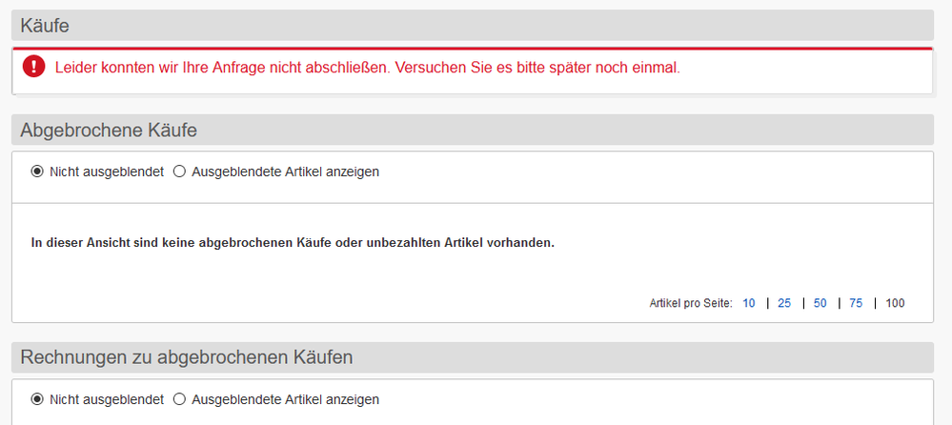Click Nicht ausgeblendet label text in Rechnungen section
The width and height of the screenshot is (952, 425).
pos(107,399)
